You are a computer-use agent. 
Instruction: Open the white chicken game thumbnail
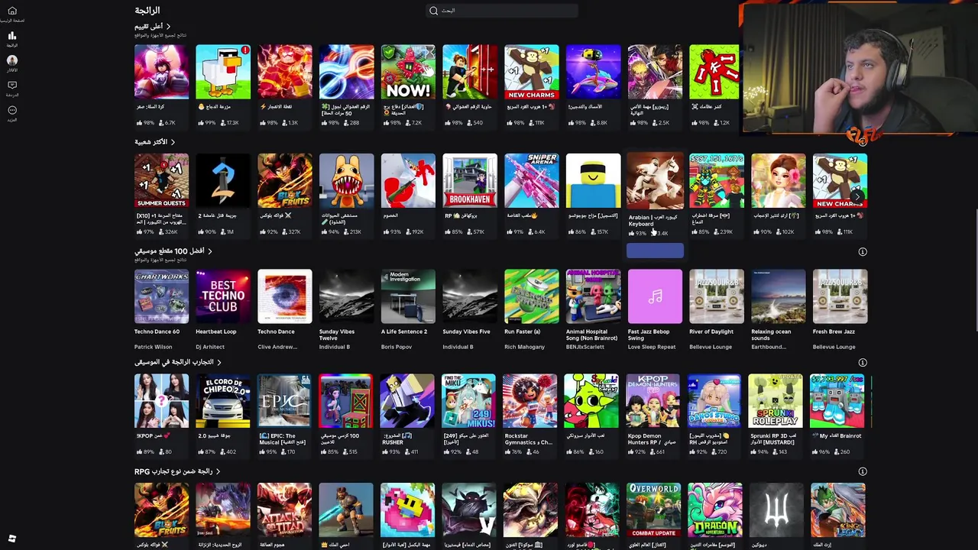point(223,72)
